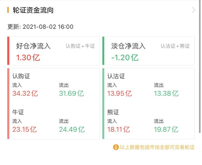Tap the 认沽证 heading
The image size is (202, 165).
click(x=116, y=76)
